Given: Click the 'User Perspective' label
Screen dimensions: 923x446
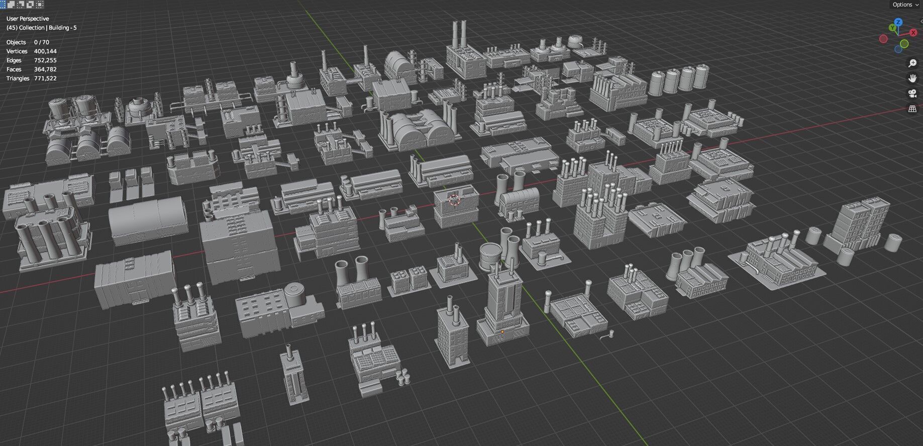Looking at the screenshot, I should (x=28, y=19).
